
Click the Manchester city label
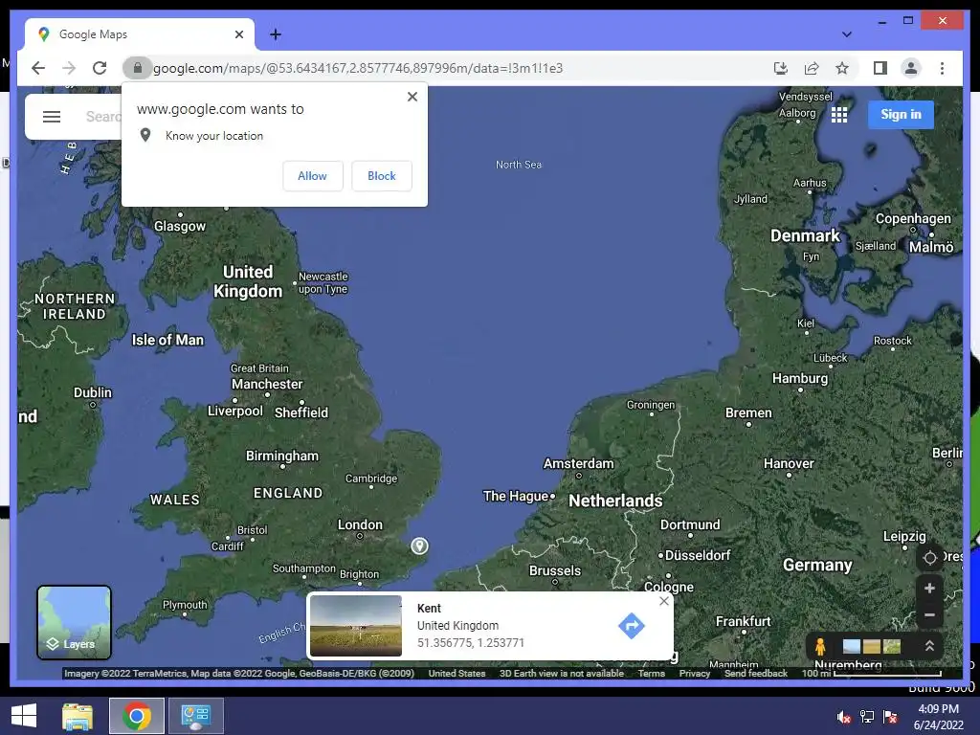point(267,385)
